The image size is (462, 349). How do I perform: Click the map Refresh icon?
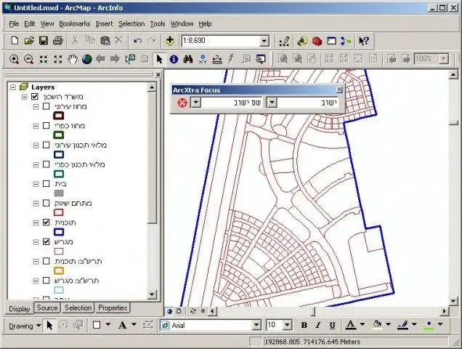click(193, 311)
